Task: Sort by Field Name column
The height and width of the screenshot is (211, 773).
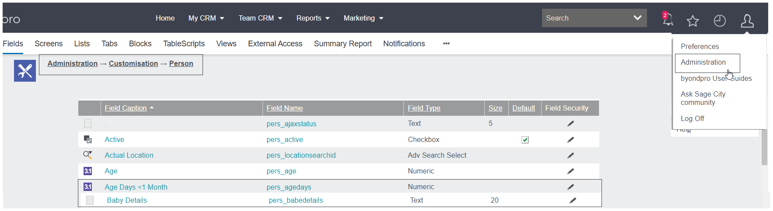Action: (284, 108)
